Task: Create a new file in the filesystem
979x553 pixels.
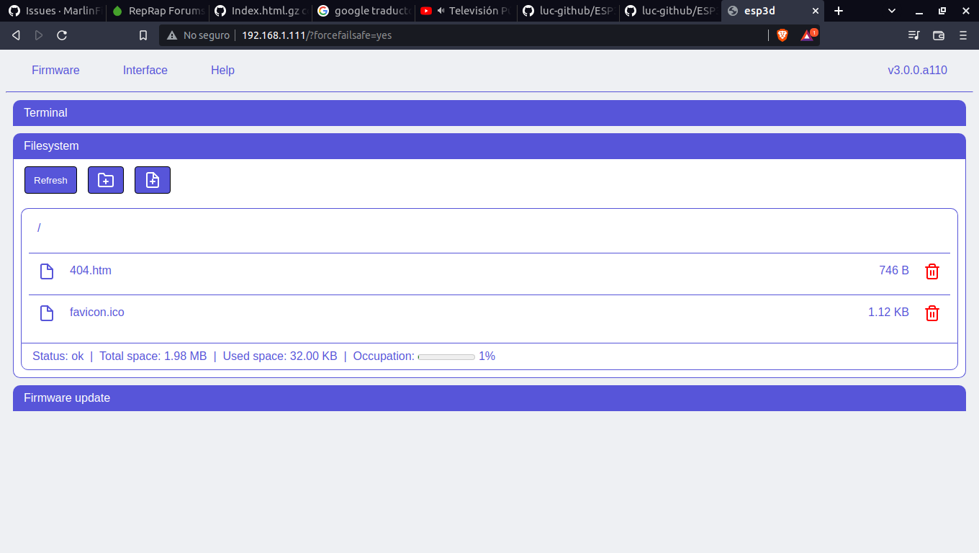Action: click(x=153, y=180)
